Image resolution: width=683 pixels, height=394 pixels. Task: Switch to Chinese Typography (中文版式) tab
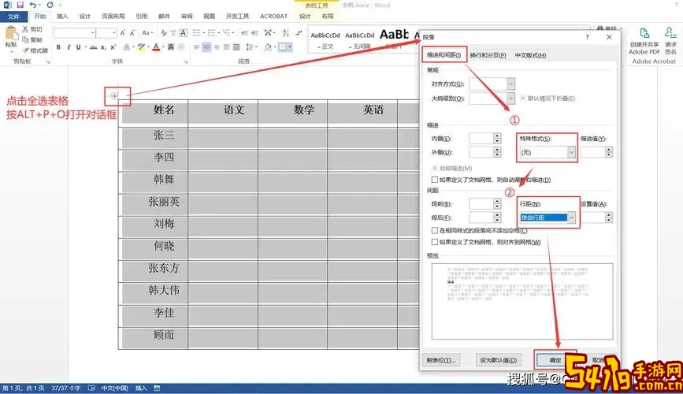coord(530,55)
